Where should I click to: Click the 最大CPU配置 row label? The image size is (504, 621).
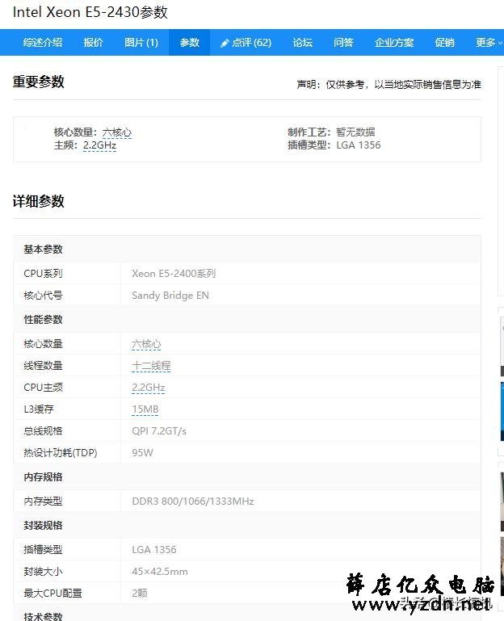pyautogui.click(x=52, y=594)
